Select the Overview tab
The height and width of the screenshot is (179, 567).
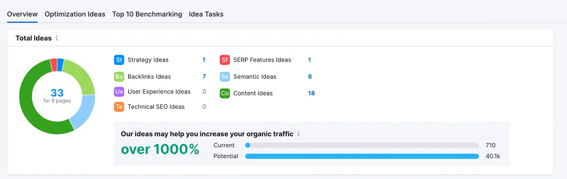(22, 14)
